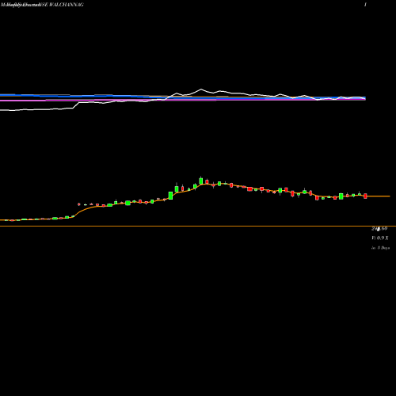396x396 pixels.
Task: Click the price value ending in .69
Action: [x=379, y=229]
